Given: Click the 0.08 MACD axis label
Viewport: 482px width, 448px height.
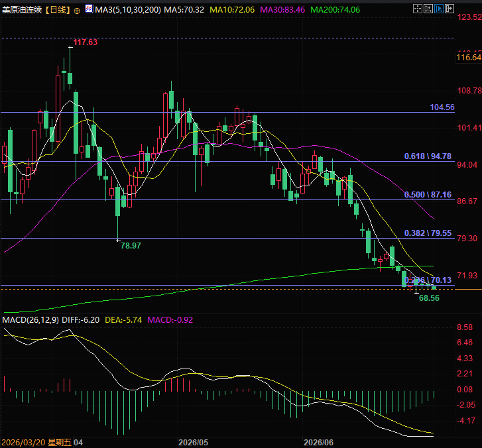Looking at the screenshot, I should tap(465, 390).
